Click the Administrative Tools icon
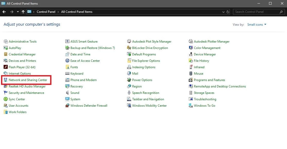 [6, 42]
